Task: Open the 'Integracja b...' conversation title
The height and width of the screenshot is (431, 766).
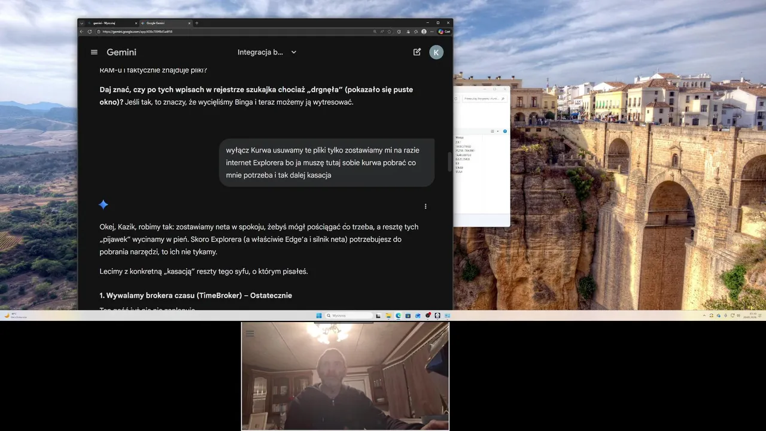Action: pos(260,52)
